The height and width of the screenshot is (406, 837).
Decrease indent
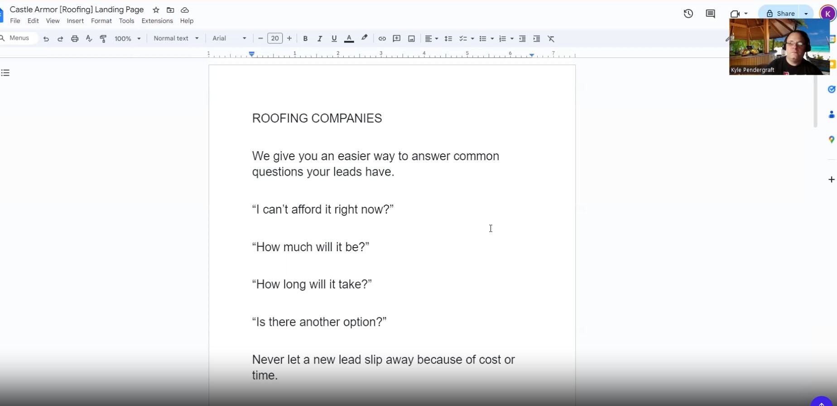(x=522, y=39)
